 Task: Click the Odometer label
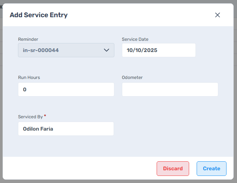[x=132, y=77]
